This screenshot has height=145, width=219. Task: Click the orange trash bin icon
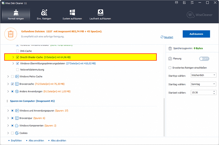click(11, 34)
